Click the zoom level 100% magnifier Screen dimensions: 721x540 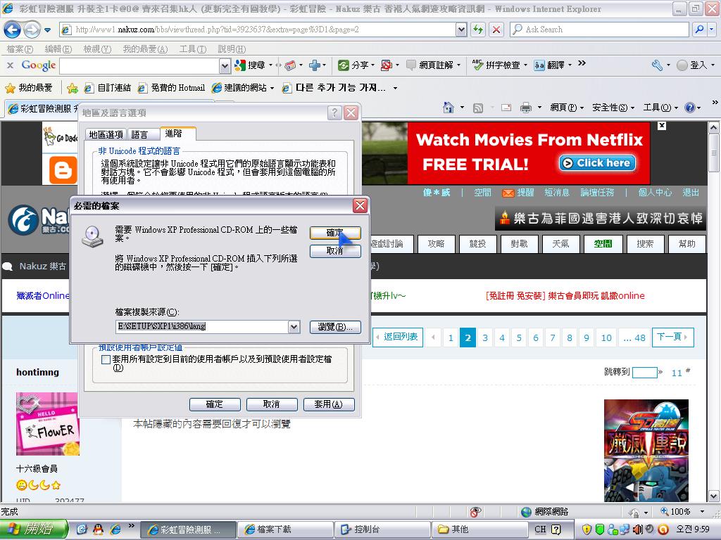[x=665, y=511]
